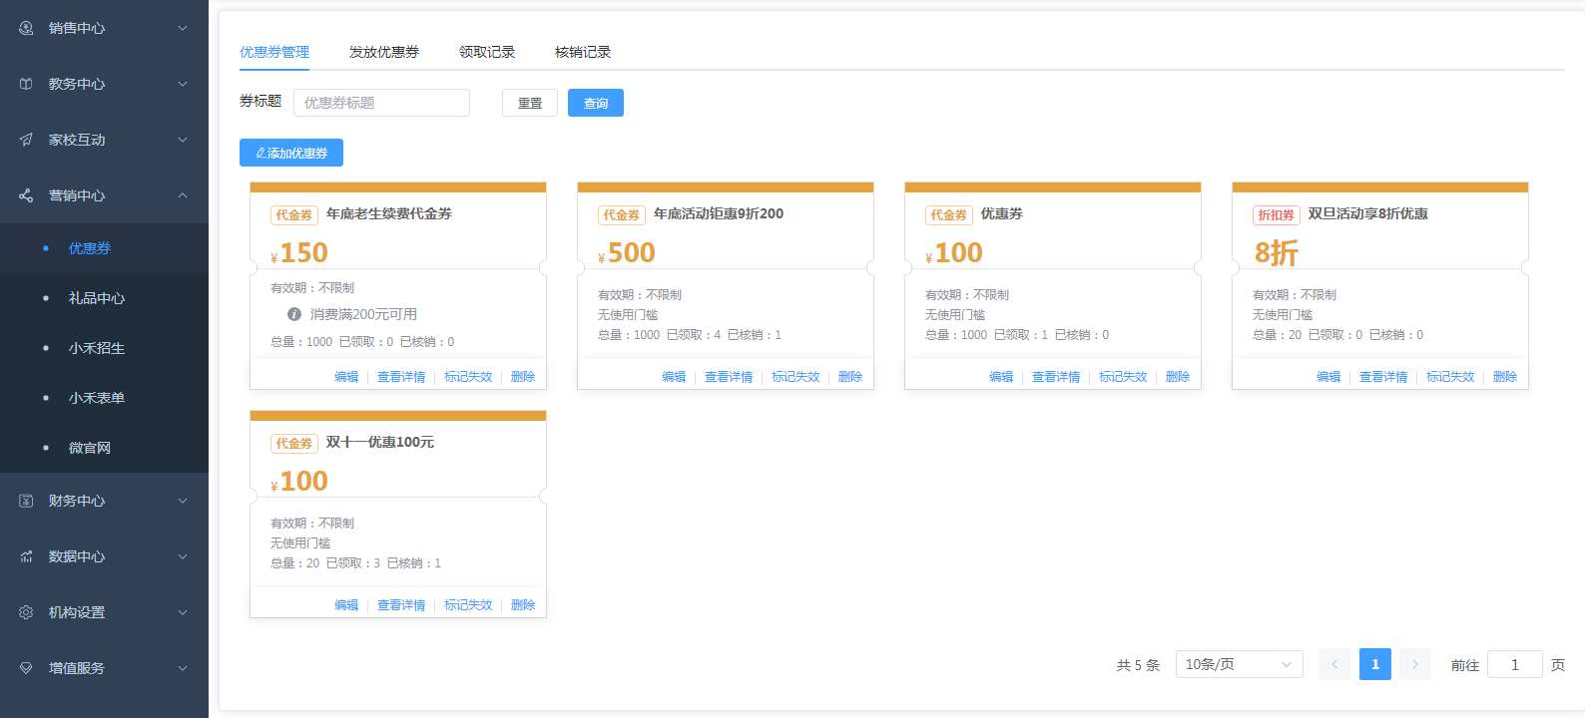The width and height of the screenshot is (1585, 718).
Task: Click the 增值服务 diamond icon
Action: coord(26,668)
